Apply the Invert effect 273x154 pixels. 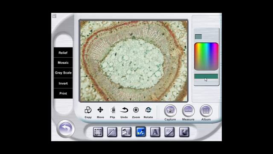pos(63,83)
